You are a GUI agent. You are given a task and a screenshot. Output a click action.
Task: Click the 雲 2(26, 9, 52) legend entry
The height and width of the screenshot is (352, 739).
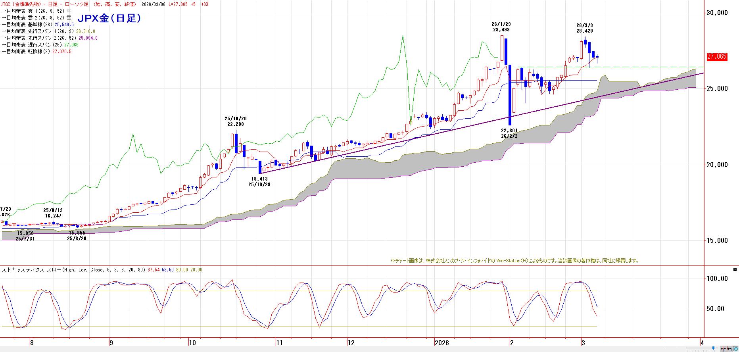click(x=36, y=18)
